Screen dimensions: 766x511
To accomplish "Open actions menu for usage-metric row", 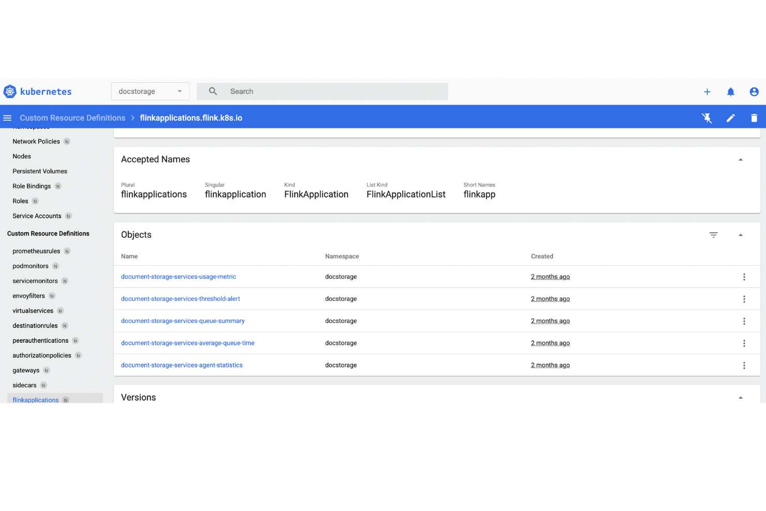I will (x=744, y=277).
